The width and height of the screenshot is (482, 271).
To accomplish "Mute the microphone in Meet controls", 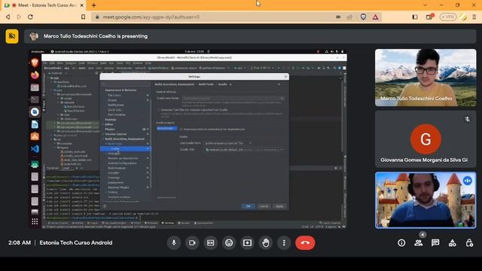I will click(x=174, y=242).
